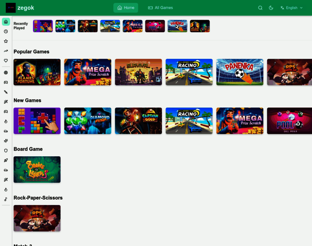Play Mega Prize Scratch in New Games
Screen dimensions: 312x246
click(x=240, y=121)
